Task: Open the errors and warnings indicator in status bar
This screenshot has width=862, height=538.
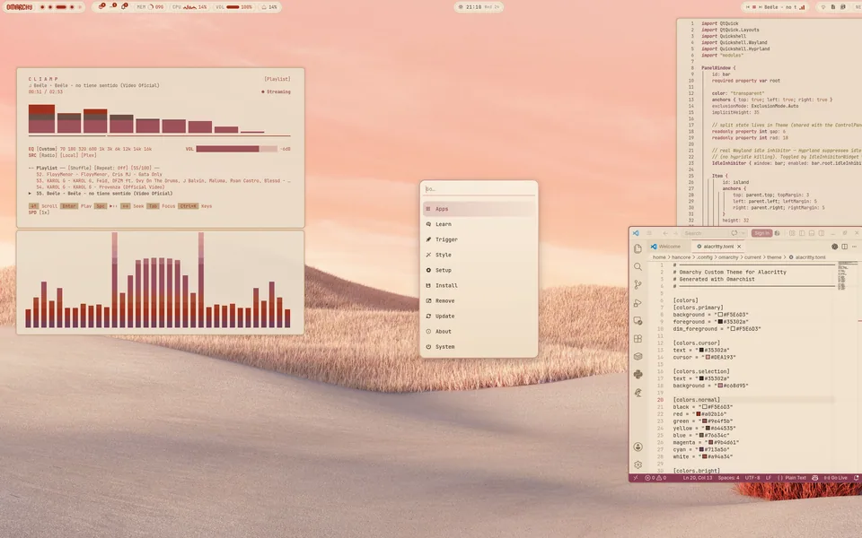Action: 655,478
